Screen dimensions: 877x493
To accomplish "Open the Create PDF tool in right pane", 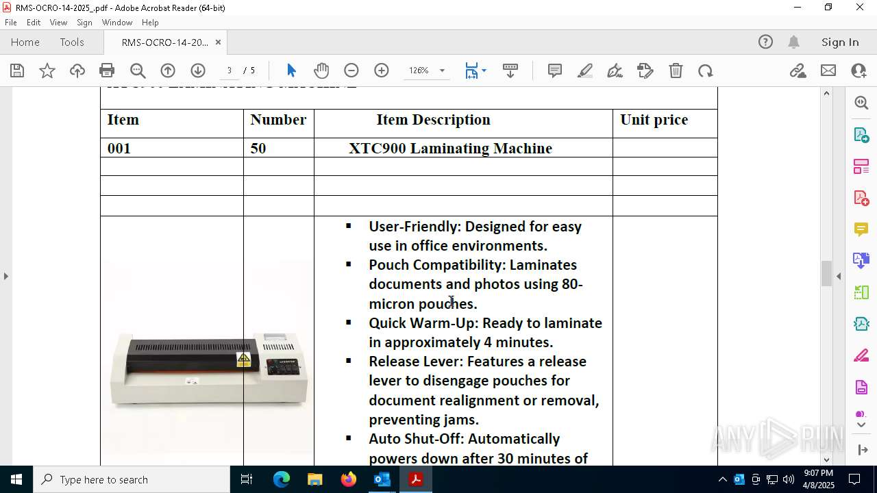I will click(861, 198).
